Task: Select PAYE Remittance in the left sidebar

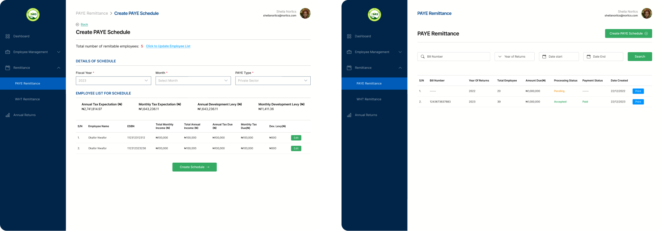Action: pyautogui.click(x=33, y=84)
